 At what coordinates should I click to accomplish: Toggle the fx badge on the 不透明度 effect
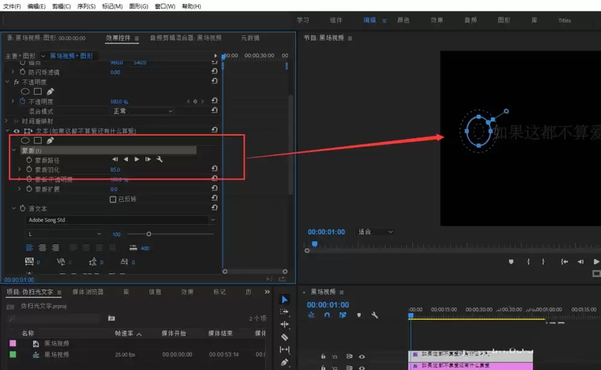(15, 82)
